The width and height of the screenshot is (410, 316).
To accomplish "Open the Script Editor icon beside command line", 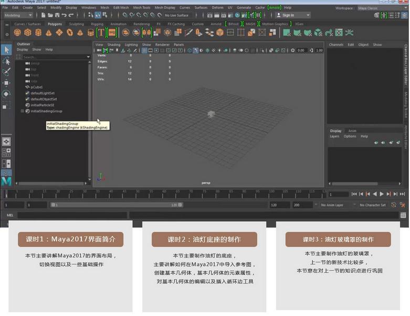I will 403,215.
